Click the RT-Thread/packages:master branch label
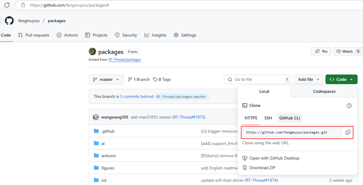 [181, 97]
